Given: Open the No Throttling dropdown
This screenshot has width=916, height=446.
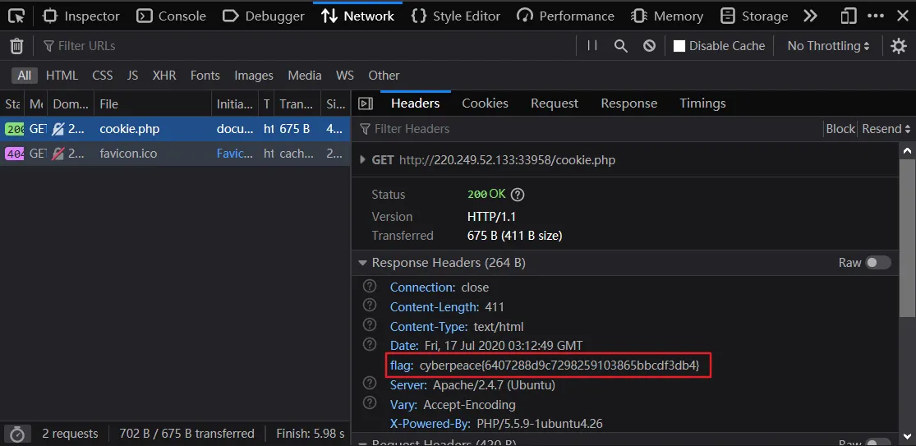Looking at the screenshot, I should 828,45.
